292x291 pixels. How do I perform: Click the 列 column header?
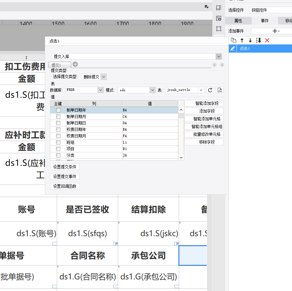[94, 104]
